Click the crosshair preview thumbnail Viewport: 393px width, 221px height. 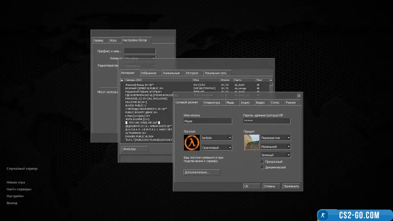click(x=251, y=142)
